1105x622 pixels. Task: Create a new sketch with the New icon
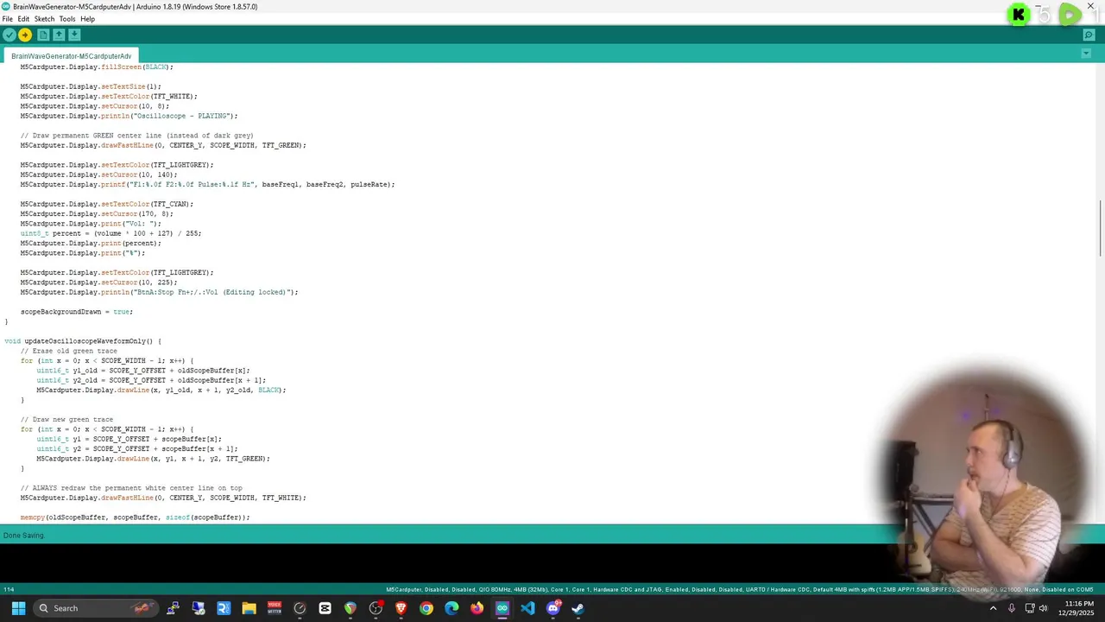point(43,35)
